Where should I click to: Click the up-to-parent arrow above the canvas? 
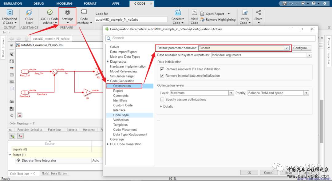click(x=26, y=39)
